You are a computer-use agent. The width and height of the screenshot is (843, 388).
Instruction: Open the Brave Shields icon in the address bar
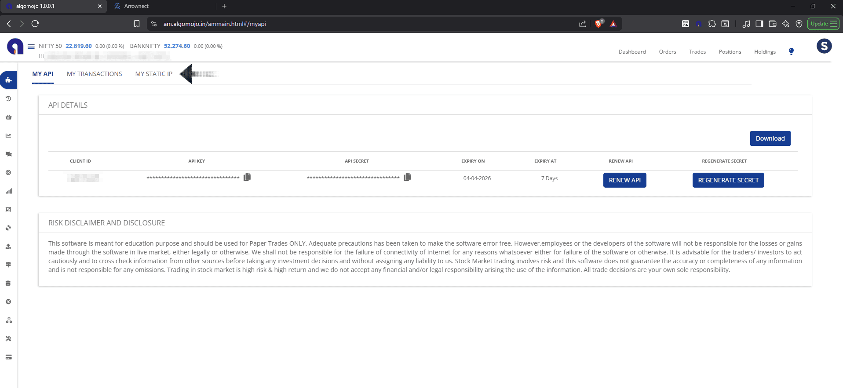(598, 24)
